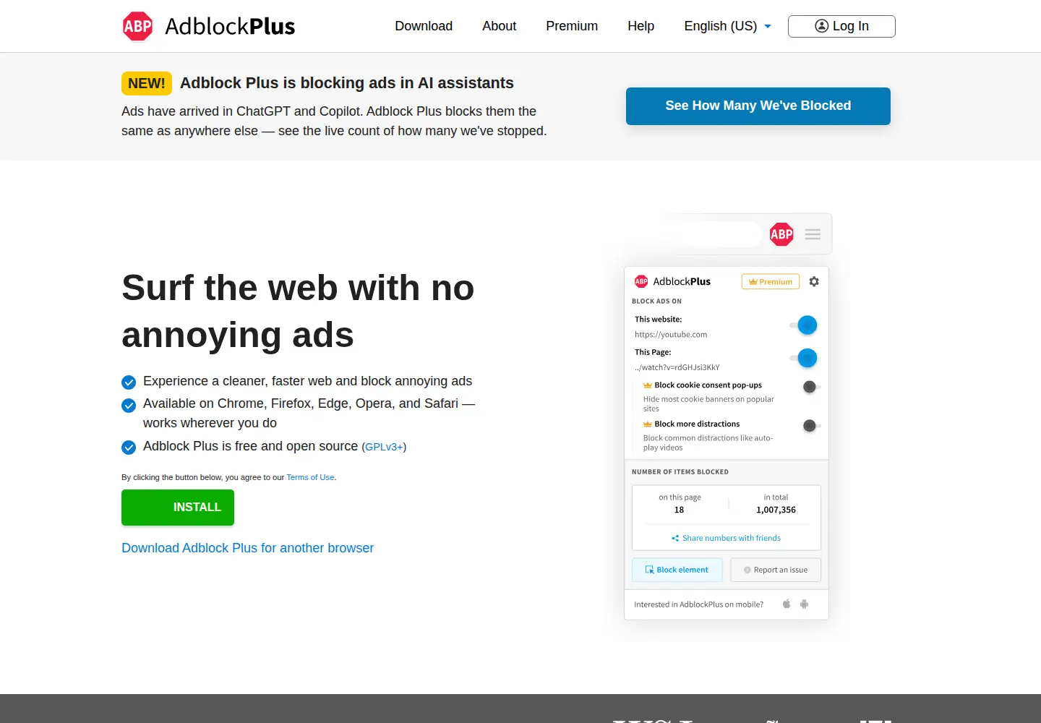The width and height of the screenshot is (1041, 723).
Task: Click See How Many We've Blocked button
Action: 758,106
